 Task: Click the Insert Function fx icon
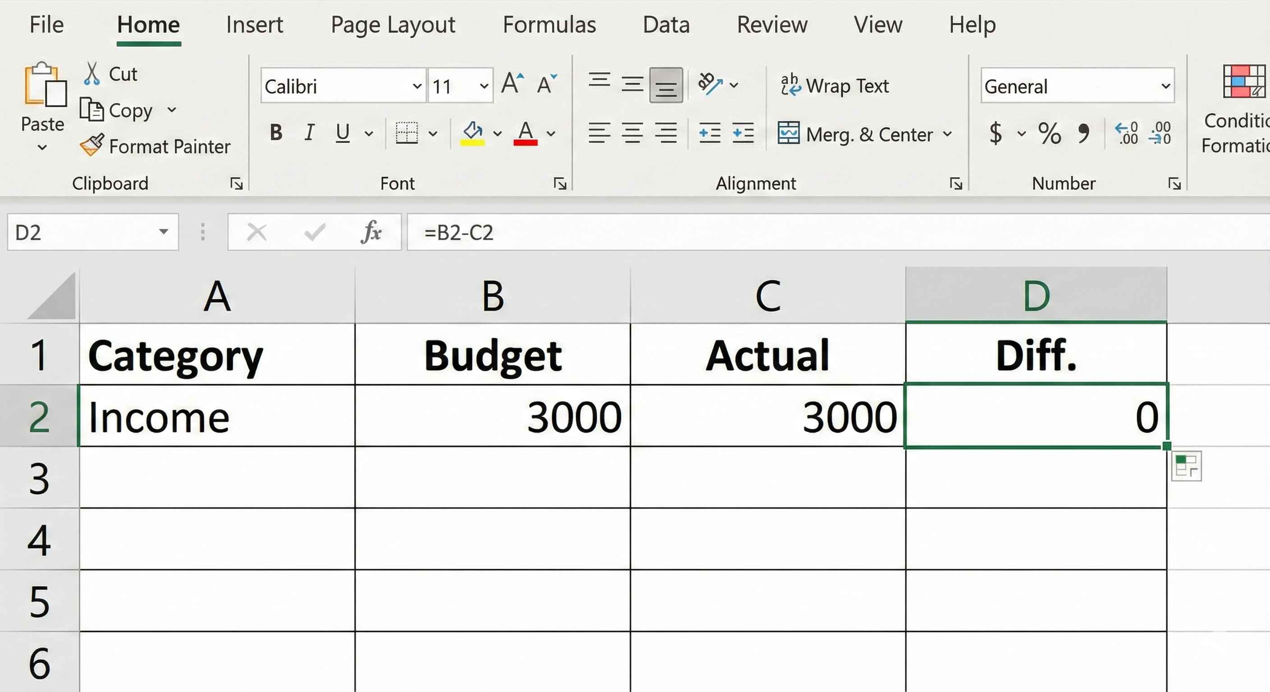tap(371, 232)
